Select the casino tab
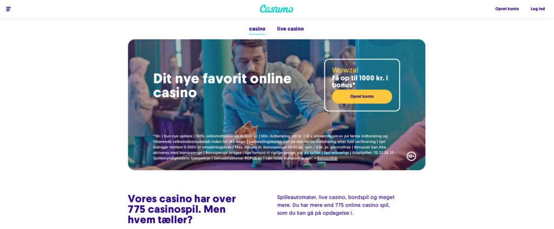Image resolution: width=554 pixels, height=229 pixels. 257,29
